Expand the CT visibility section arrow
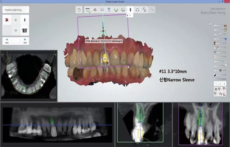230x147 pixels. pyautogui.click(x=218, y=79)
